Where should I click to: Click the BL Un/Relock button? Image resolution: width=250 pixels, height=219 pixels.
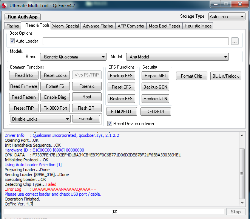pos(225,76)
